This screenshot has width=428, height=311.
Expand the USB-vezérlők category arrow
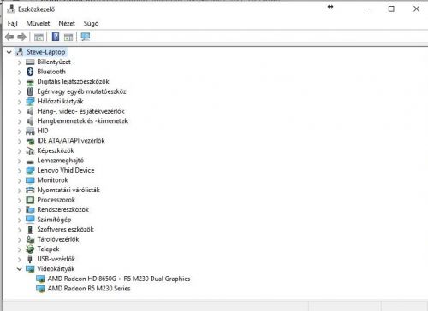20,260
